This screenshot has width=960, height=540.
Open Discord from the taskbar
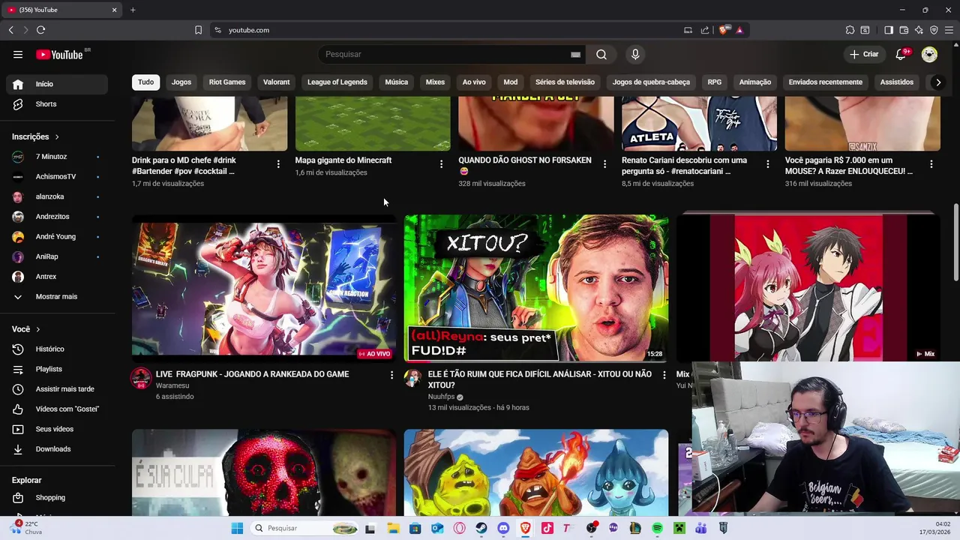(503, 528)
